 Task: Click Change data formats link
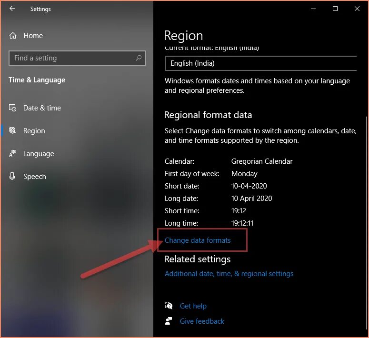(198, 240)
